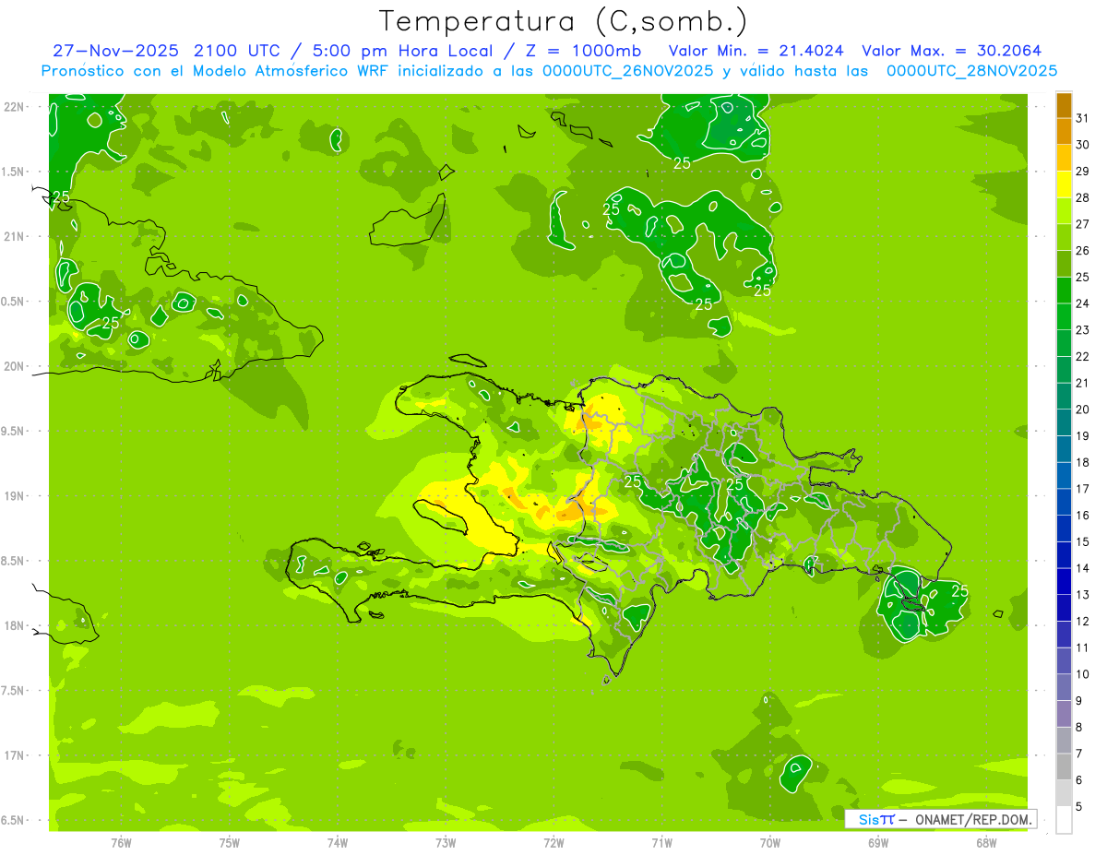Screen dimensions: 1107x855
Task: Click the "Temperatura (C,somb.)" map title
Action: (564, 22)
